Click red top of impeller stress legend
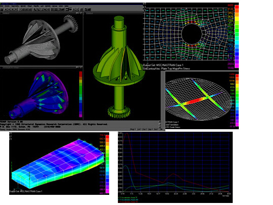Viewport: 273px width, 205px height. tap(81, 74)
